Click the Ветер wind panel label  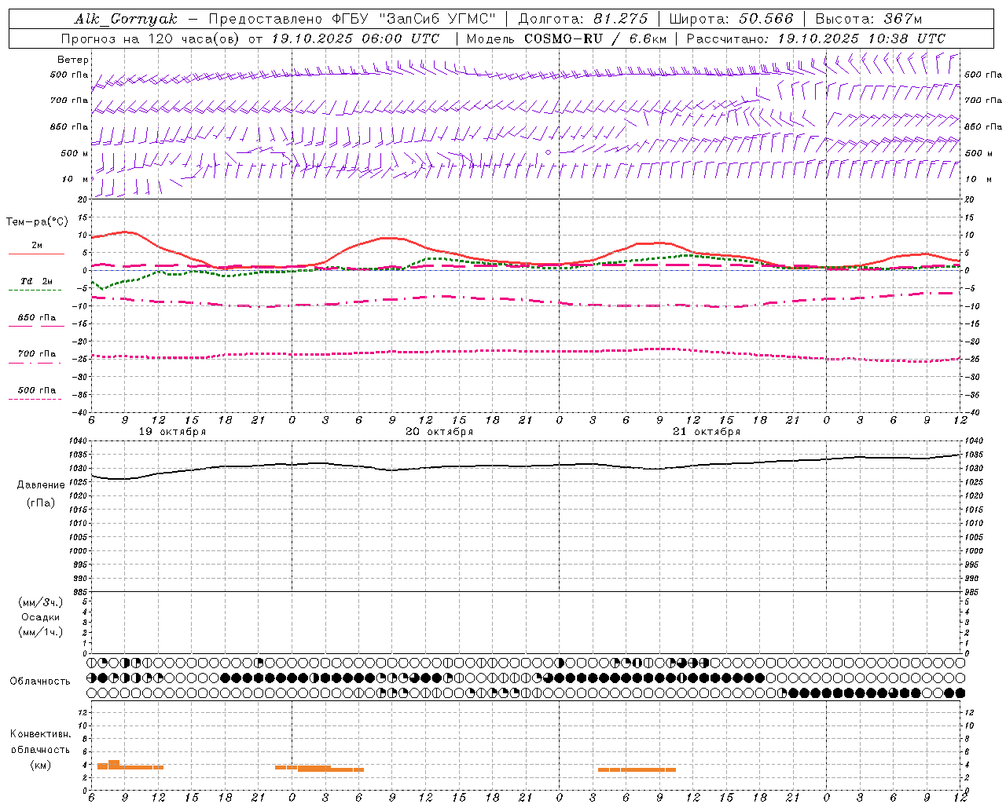[x=72, y=60]
